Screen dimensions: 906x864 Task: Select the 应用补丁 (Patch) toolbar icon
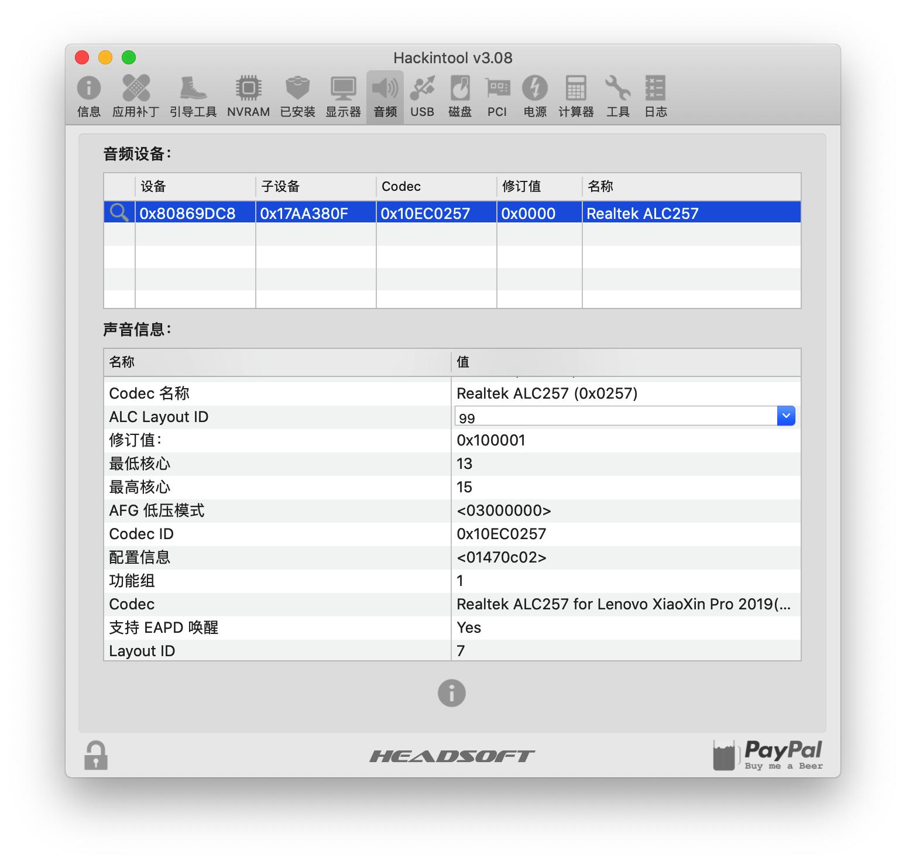[x=136, y=95]
